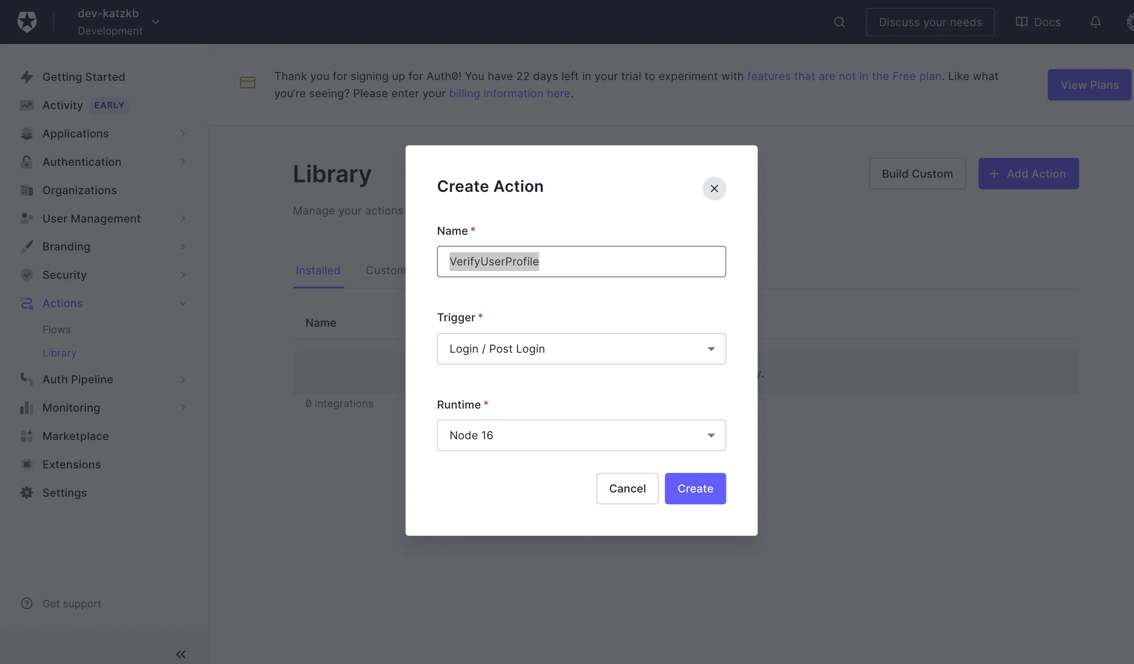
Task: Switch to the Installed tab
Action: pos(318,270)
